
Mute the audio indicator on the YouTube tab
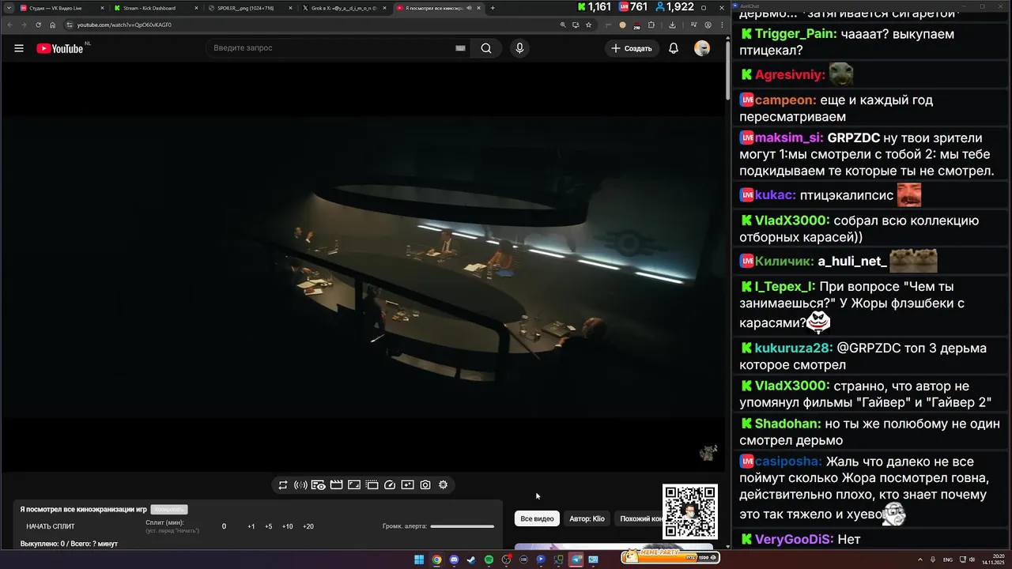[x=470, y=8]
